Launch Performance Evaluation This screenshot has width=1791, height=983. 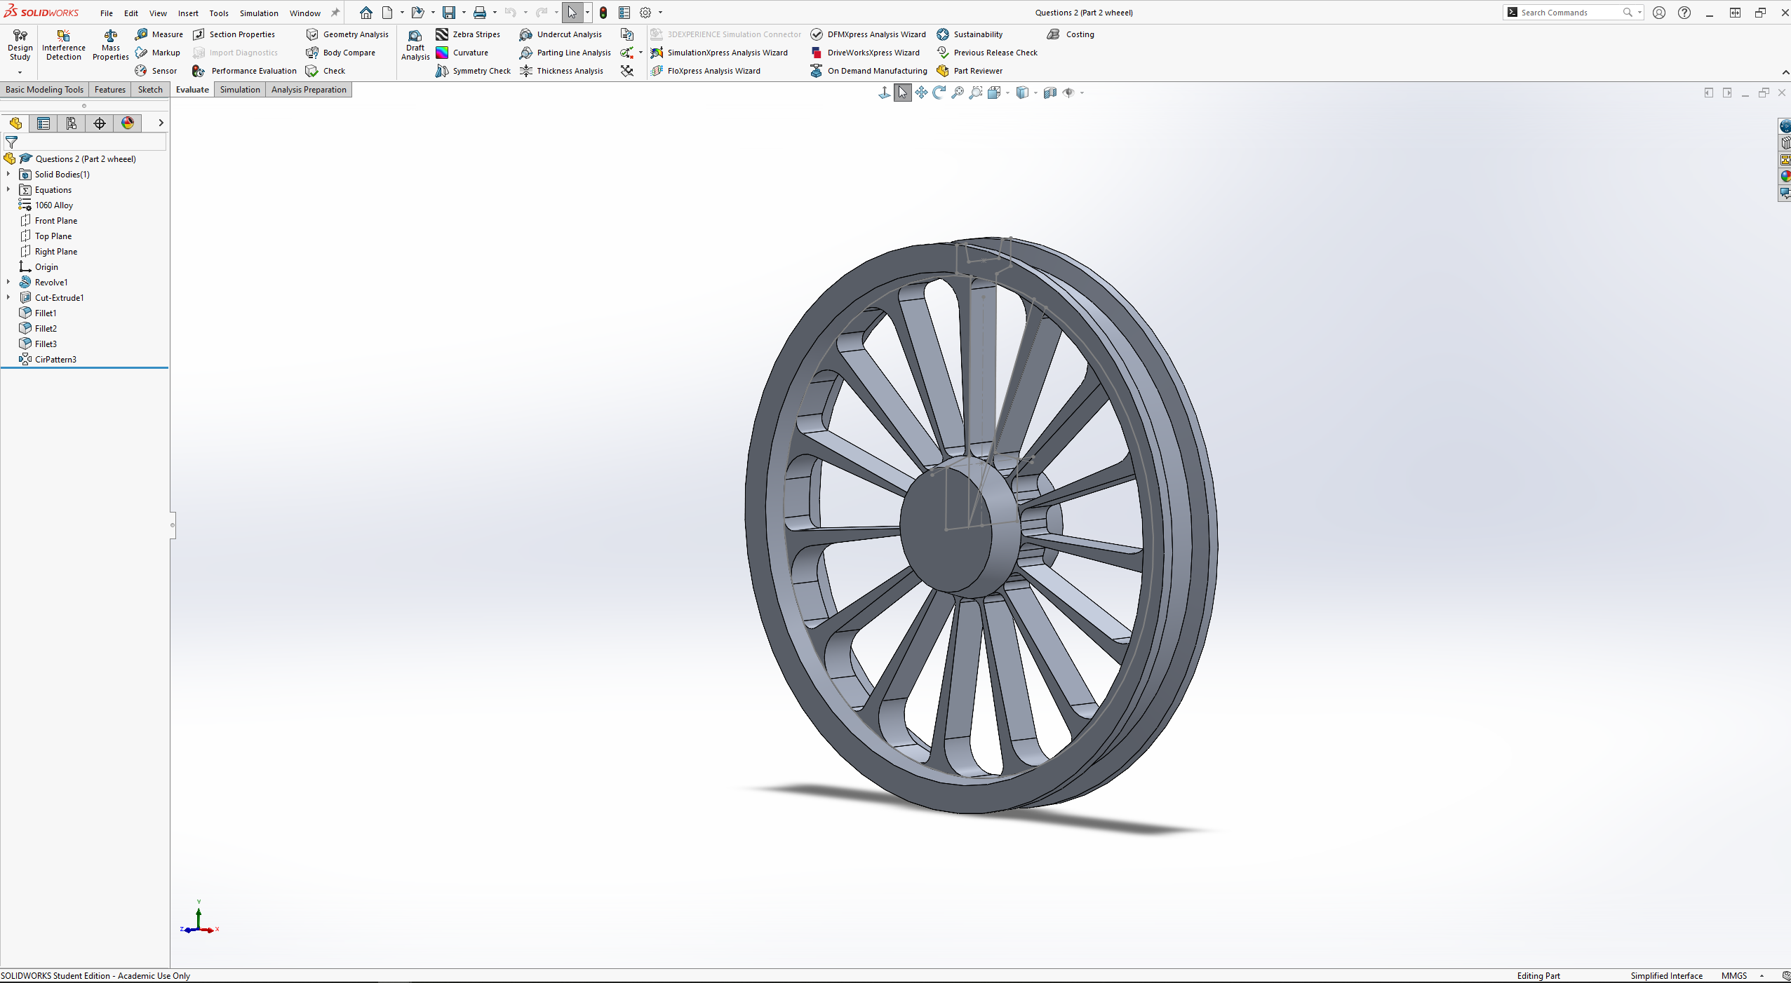click(244, 71)
